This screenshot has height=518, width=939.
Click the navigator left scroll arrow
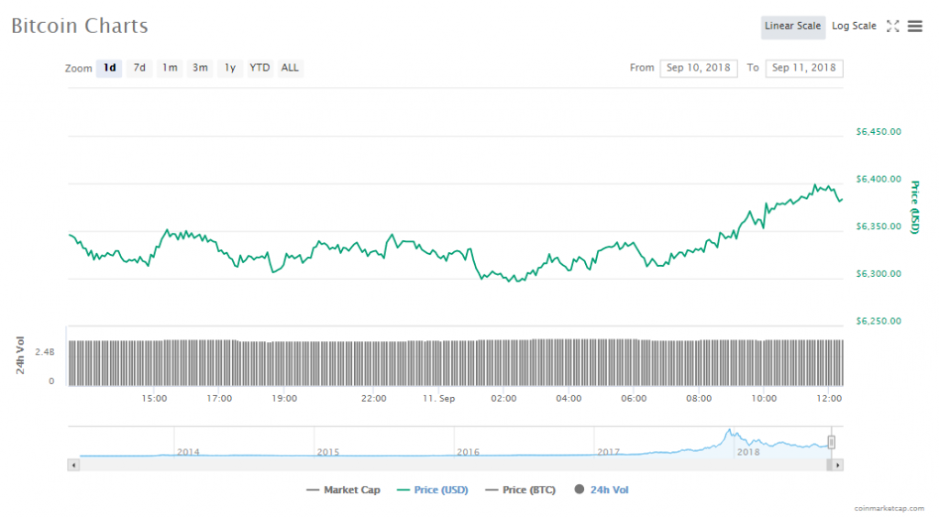point(72,466)
